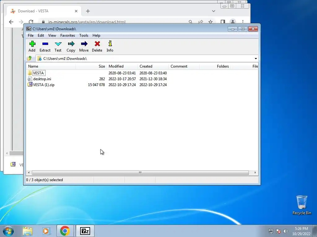
Task: Sort files by Created column
Action: [153, 66]
